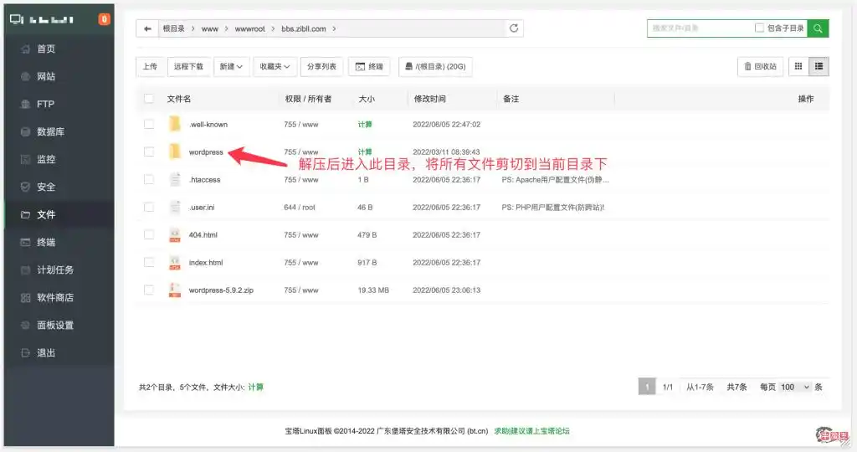Viewport: 857px width, 452px height.
Task: Go to 软件商店 (Software Store) in sidebar
Action: 54,297
